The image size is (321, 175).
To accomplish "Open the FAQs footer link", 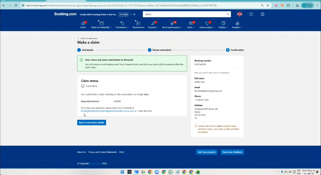I will [x=122, y=152].
